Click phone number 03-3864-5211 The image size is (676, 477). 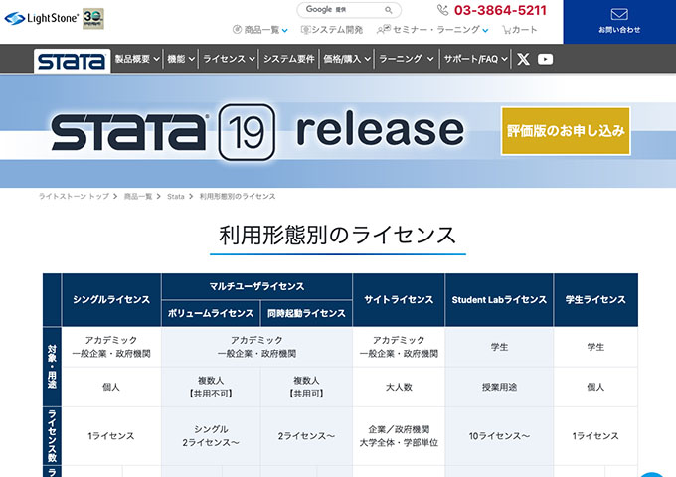click(500, 10)
